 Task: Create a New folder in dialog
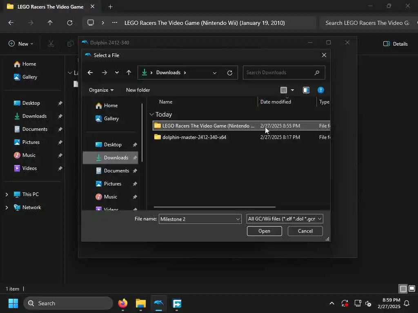pos(138,90)
